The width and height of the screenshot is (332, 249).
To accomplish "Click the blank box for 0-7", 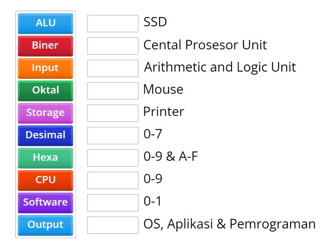I will click(x=112, y=136).
